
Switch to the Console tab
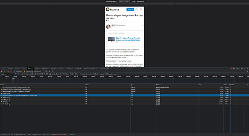17,69
